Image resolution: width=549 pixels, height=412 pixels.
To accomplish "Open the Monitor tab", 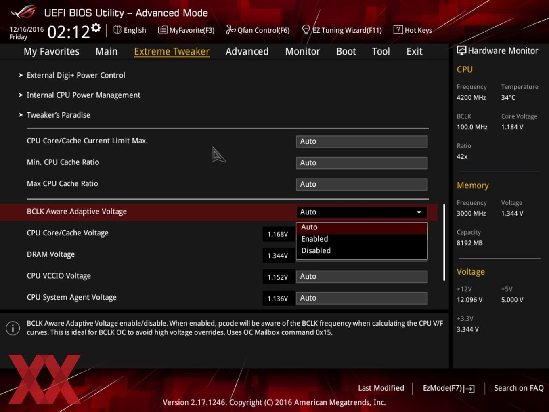I will point(302,51).
